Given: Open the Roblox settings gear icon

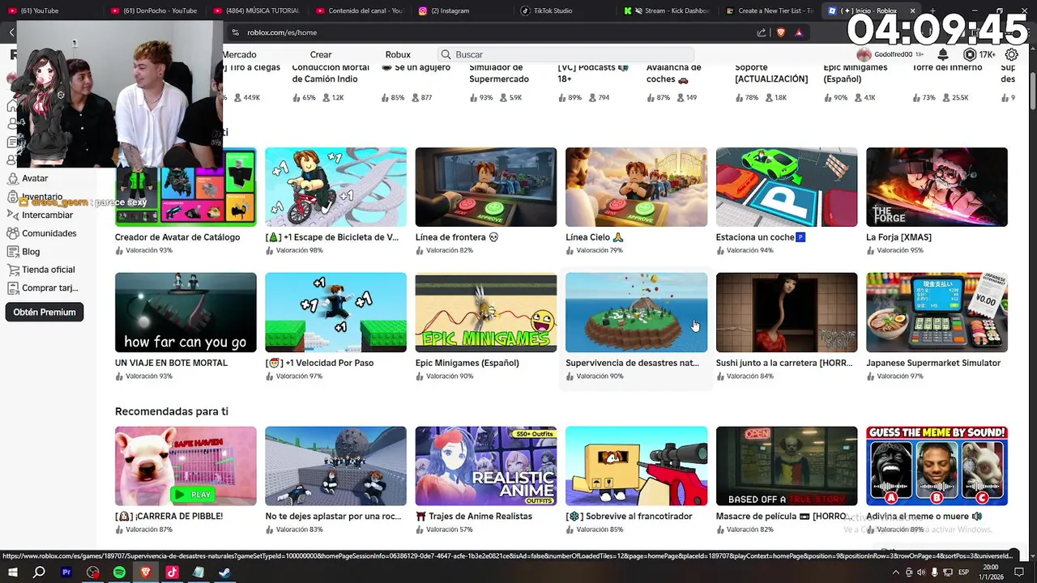Looking at the screenshot, I should tap(1011, 54).
